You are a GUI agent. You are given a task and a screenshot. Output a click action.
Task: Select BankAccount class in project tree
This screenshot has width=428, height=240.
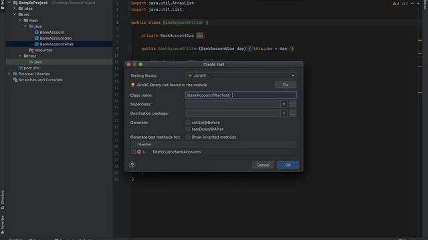click(52, 33)
